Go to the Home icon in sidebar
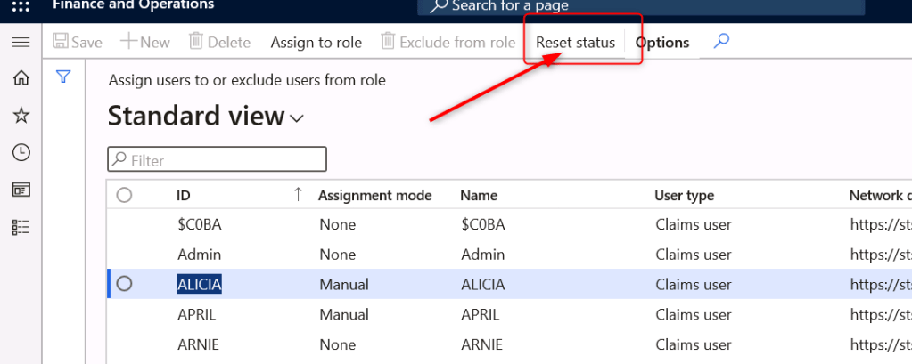Screen dimensions: 912x364 tap(21, 78)
